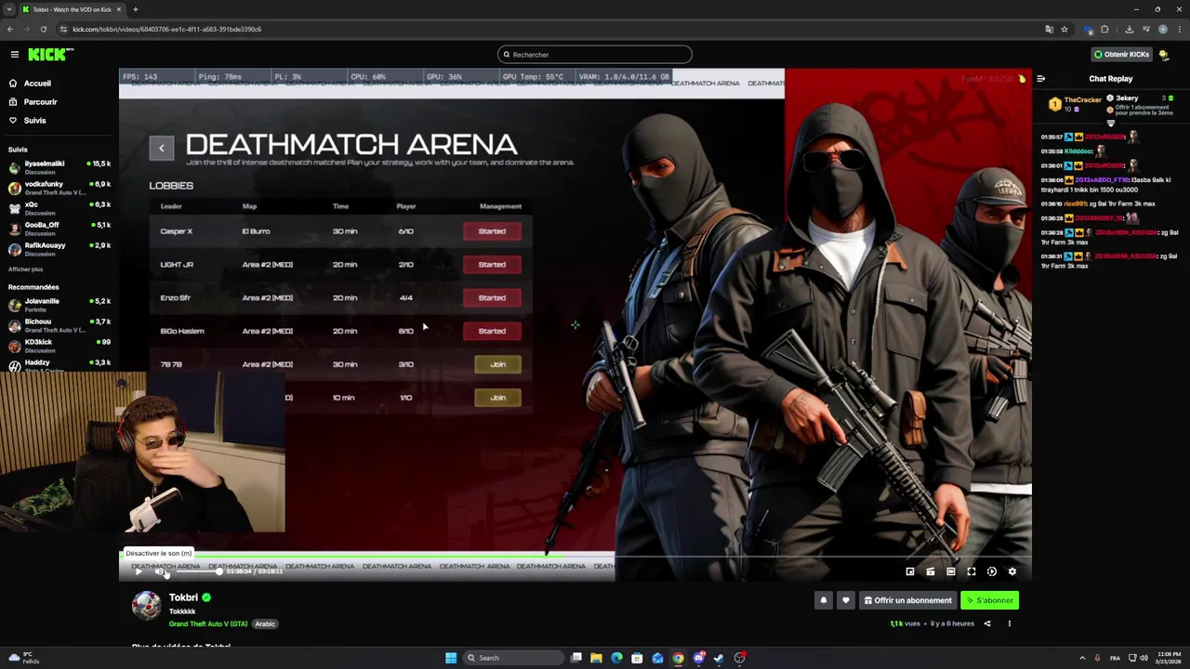Image resolution: width=1190 pixels, height=669 pixels.
Task: Click chat username ZG13xABDO_FT16
Action: [1102, 180]
